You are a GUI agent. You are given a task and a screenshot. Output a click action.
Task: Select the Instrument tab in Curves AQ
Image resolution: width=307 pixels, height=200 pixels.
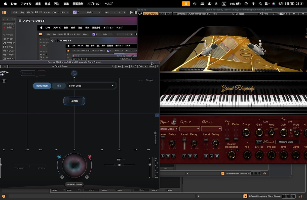point(42,86)
